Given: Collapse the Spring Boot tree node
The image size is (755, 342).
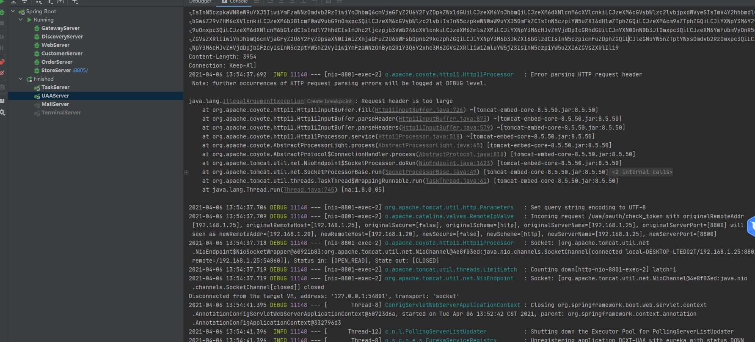Looking at the screenshot, I should [13, 11].
